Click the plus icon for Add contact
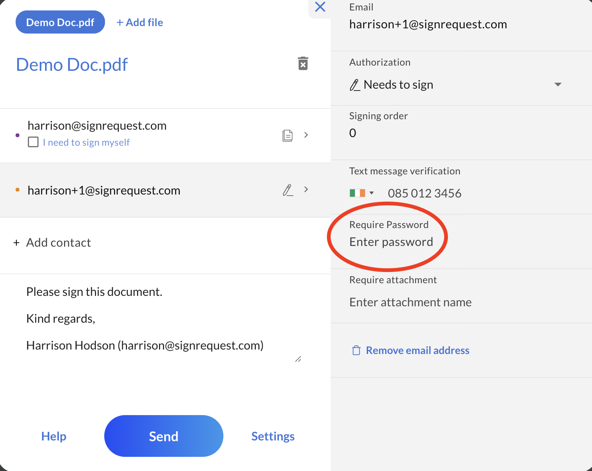Viewport: 592px width, 471px height. click(x=16, y=243)
